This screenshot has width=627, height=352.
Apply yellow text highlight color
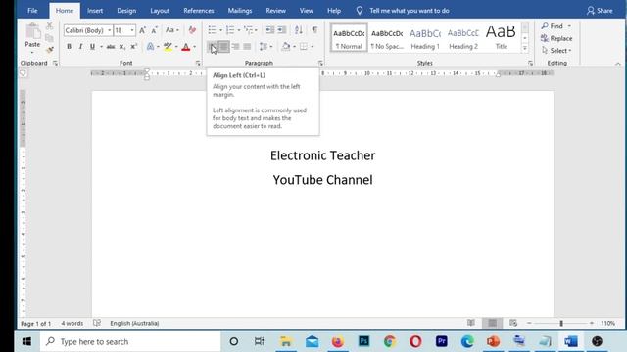pyautogui.click(x=168, y=47)
